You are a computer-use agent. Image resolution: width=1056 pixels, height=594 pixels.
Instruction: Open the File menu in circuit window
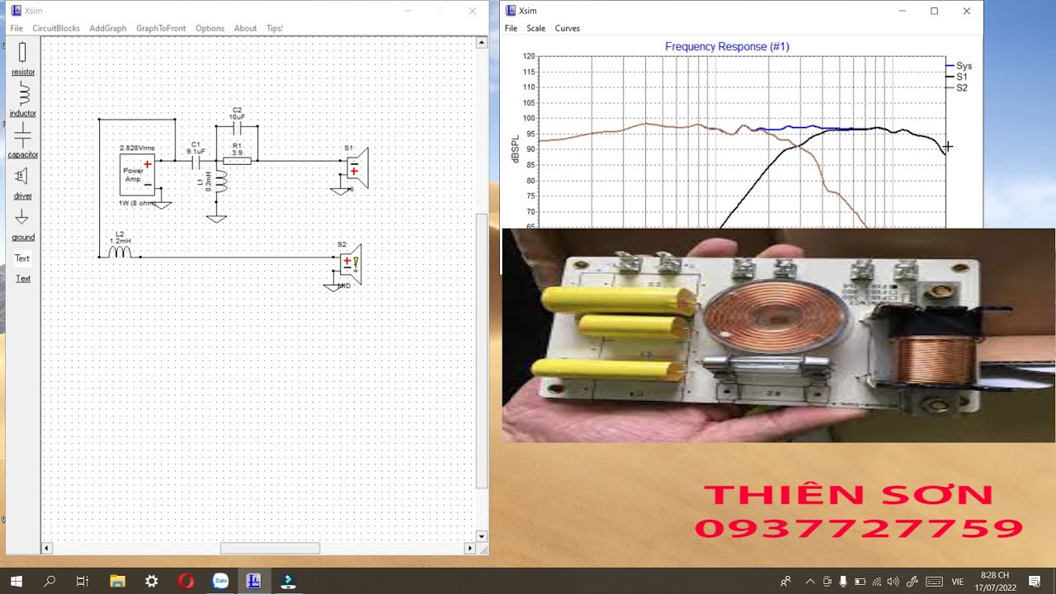[x=16, y=28]
